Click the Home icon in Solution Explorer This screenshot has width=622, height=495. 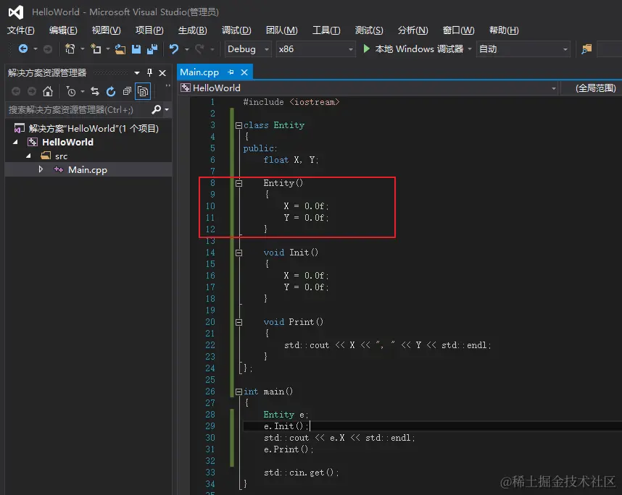tap(48, 91)
